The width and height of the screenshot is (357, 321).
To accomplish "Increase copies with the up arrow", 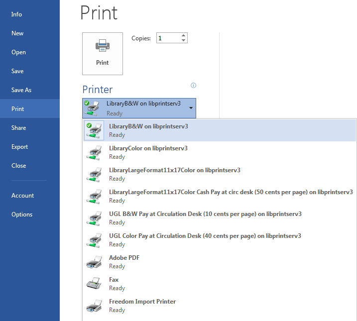I will [x=184, y=35].
